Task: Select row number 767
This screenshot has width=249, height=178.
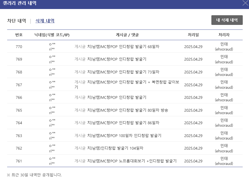Action: pos(19,85)
